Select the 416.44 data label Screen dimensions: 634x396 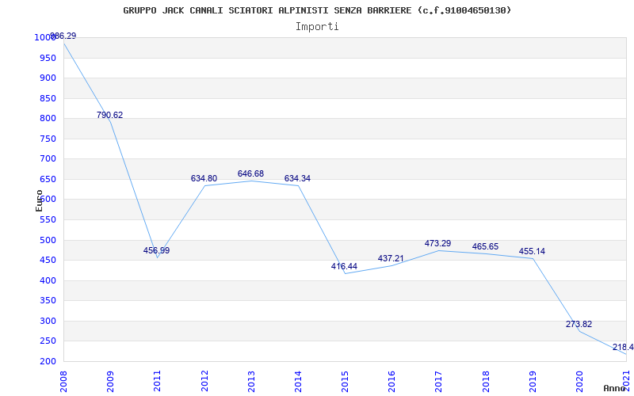[344, 267]
